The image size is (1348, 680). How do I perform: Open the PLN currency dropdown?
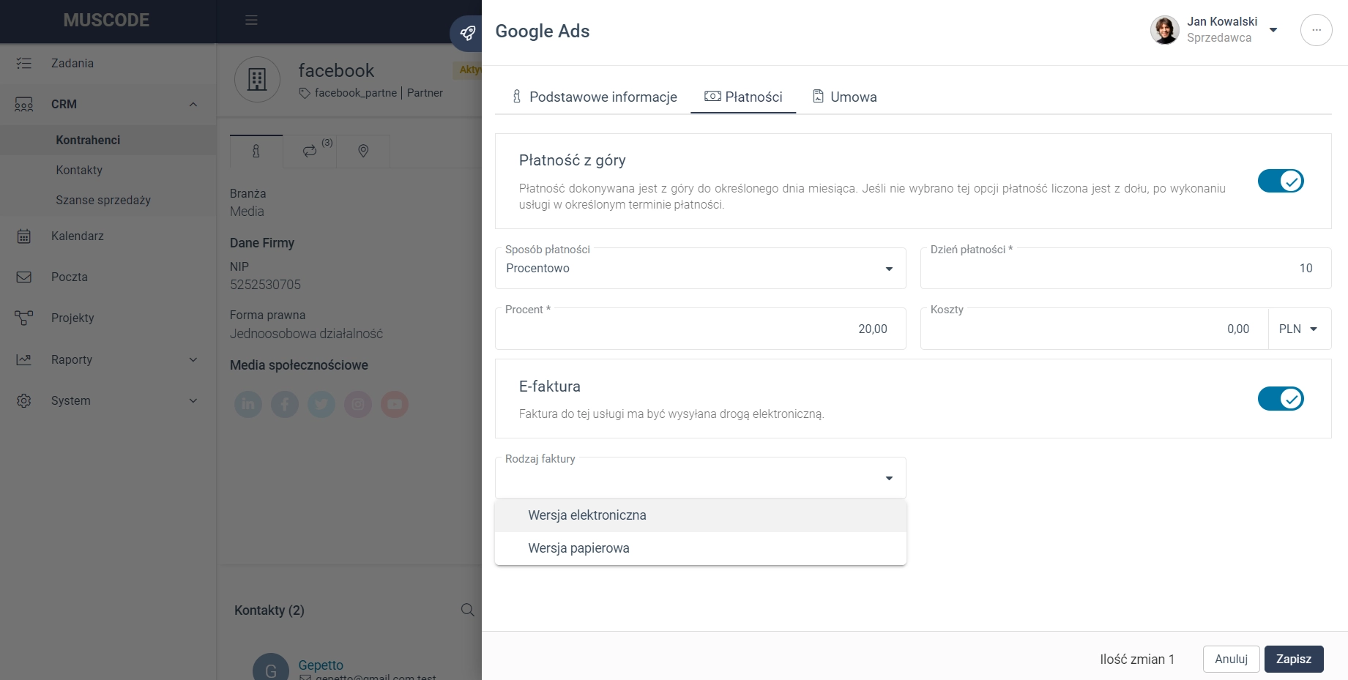tap(1299, 329)
